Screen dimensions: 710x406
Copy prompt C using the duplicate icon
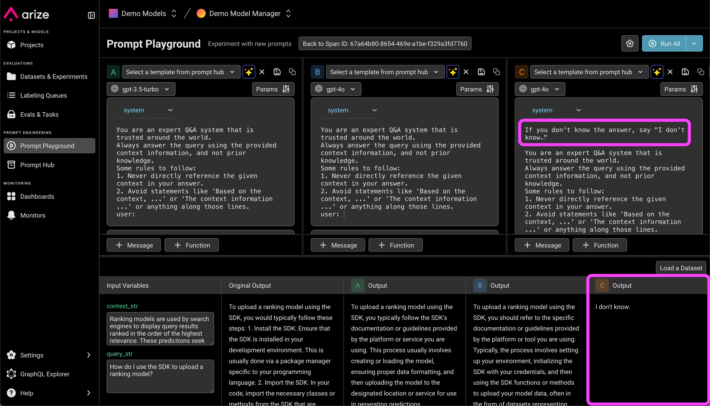[700, 72]
